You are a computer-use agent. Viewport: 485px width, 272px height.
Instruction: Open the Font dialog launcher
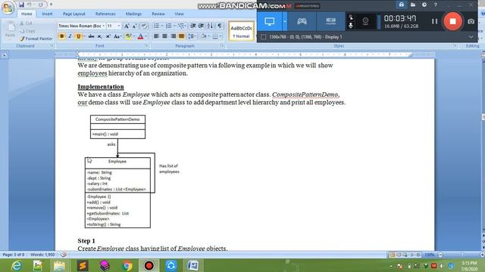pyautogui.click(x=146, y=46)
